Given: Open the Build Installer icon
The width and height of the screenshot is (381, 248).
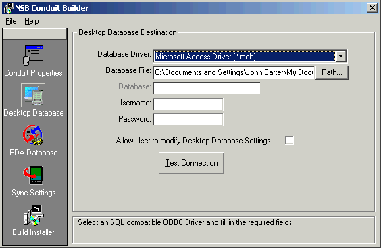Looking at the screenshot, I should coord(34,215).
